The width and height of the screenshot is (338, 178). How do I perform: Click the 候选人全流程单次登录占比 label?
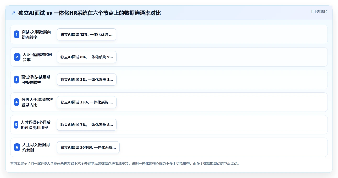tap(37, 102)
